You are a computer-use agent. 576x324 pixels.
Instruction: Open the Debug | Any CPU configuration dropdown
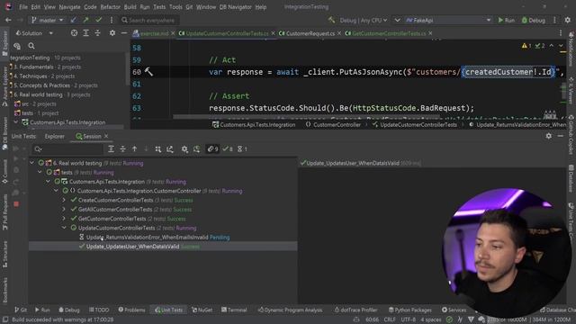tap(363, 20)
